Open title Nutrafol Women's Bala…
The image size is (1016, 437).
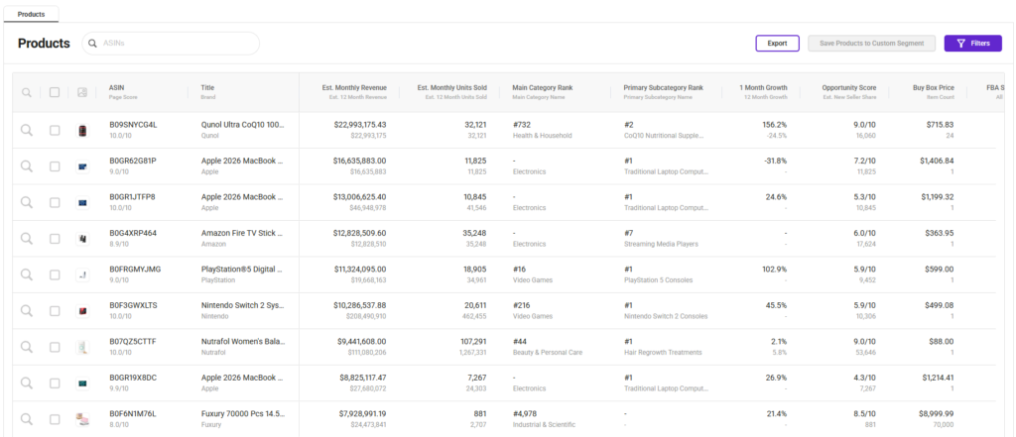tap(243, 341)
